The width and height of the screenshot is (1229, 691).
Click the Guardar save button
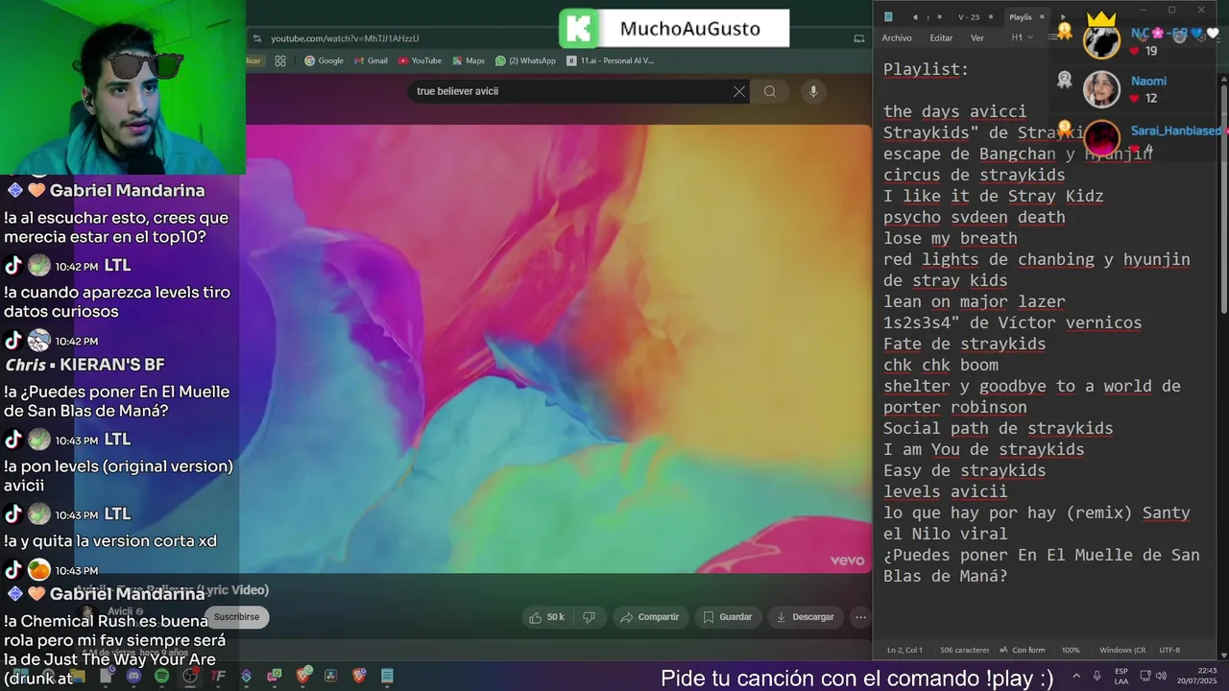pos(727,617)
